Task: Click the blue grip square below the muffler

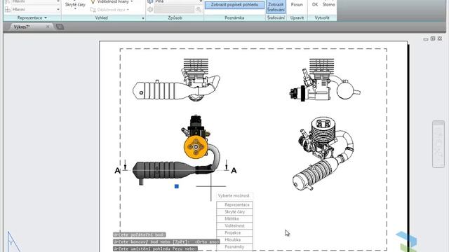Action: (x=177, y=186)
